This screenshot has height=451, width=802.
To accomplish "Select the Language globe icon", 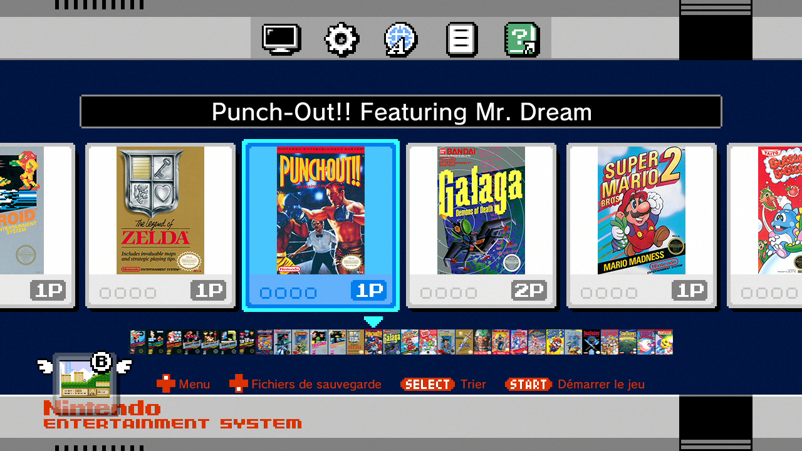I will tap(401, 39).
